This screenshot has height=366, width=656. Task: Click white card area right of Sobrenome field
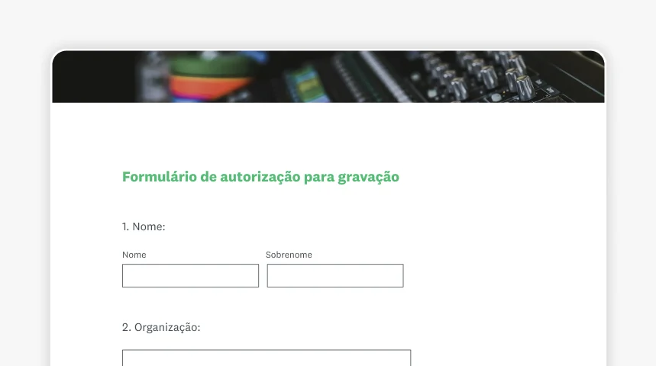coord(502,275)
